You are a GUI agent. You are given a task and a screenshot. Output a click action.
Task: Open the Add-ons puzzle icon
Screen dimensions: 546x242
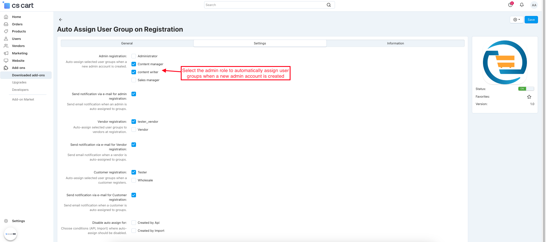[x=6, y=68]
